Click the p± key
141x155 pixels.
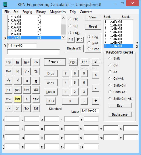8,90
